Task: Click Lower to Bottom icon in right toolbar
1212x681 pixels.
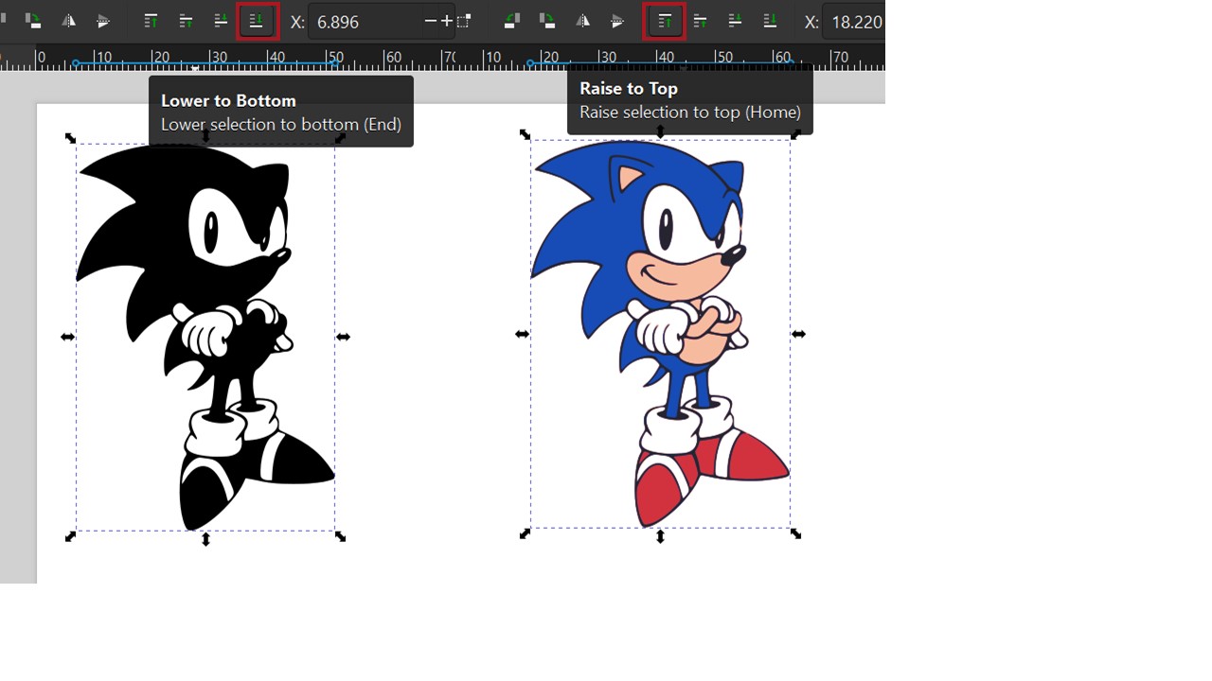Action: click(770, 21)
